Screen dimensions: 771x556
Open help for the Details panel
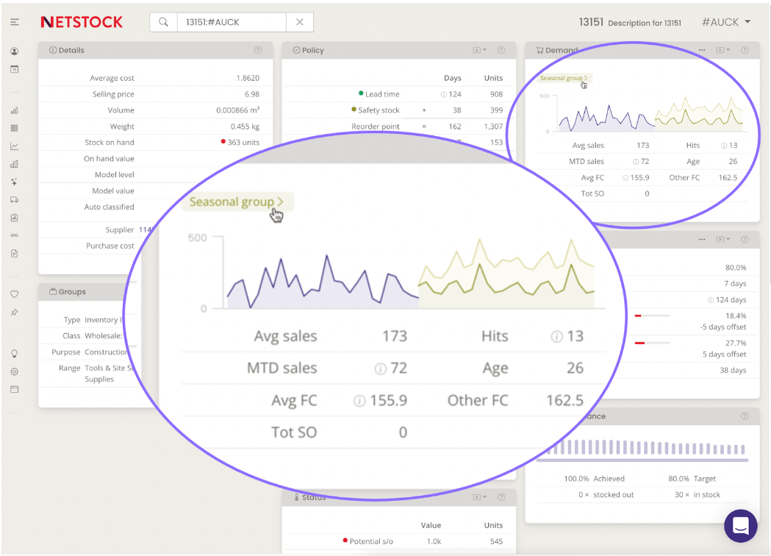click(258, 50)
